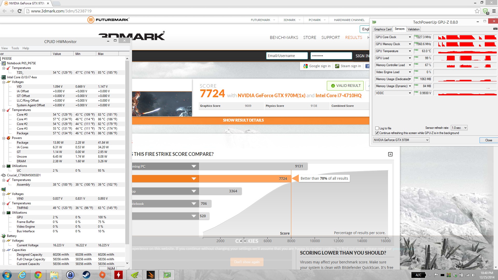Open GPU-Z from the taskbar
The height and width of the screenshot is (280, 498).
tap(167, 275)
